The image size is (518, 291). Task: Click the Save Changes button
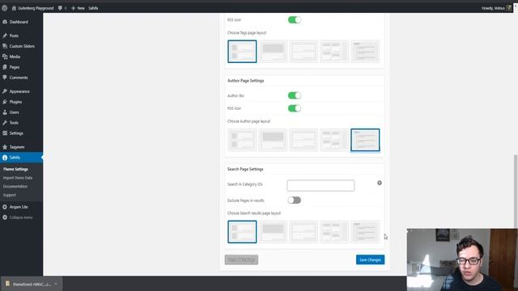370,259
